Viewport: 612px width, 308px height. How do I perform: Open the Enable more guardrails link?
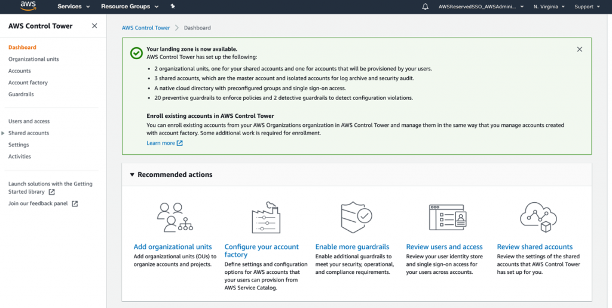352,247
